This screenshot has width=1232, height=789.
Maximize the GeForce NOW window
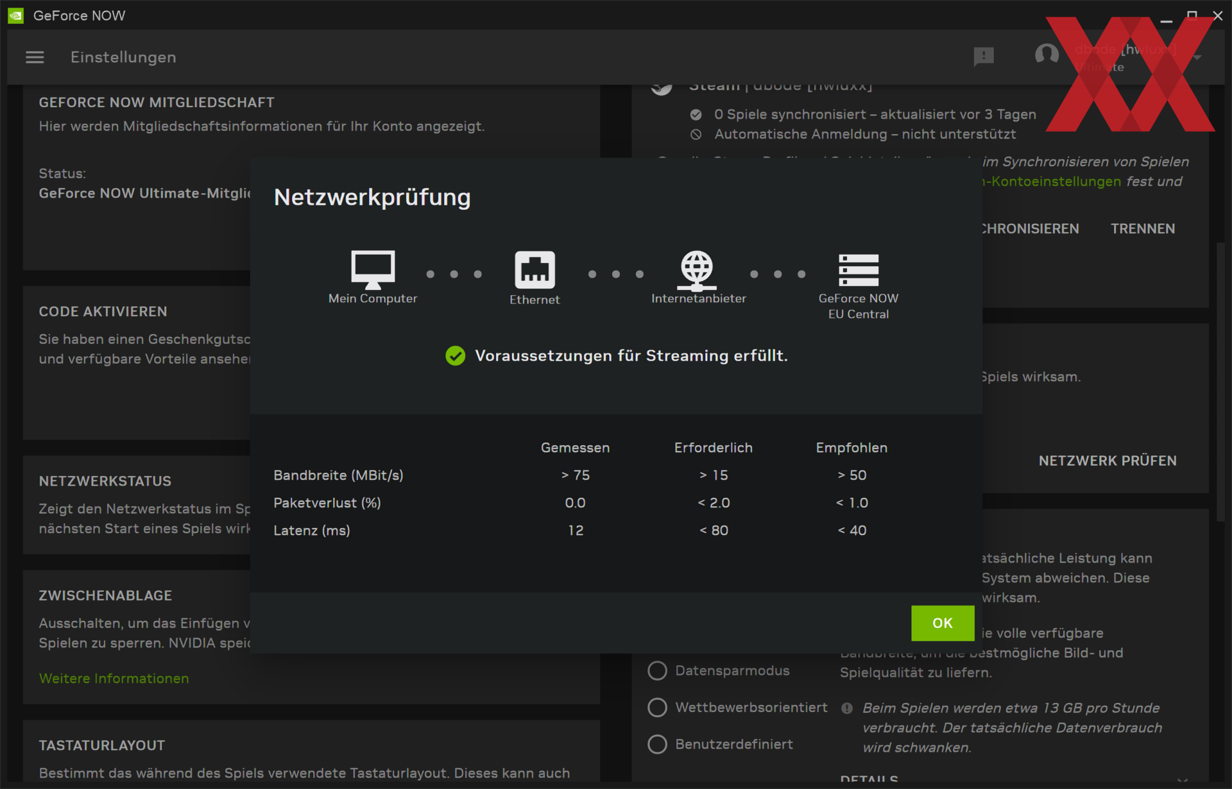point(1192,15)
